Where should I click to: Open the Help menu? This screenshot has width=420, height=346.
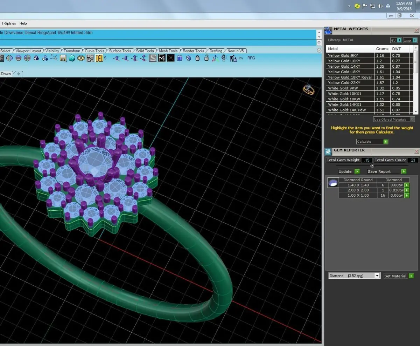click(x=23, y=23)
